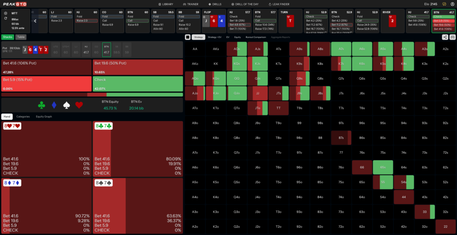Open the user profile icon
Screen dimensions: 457x235
(453, 4)
